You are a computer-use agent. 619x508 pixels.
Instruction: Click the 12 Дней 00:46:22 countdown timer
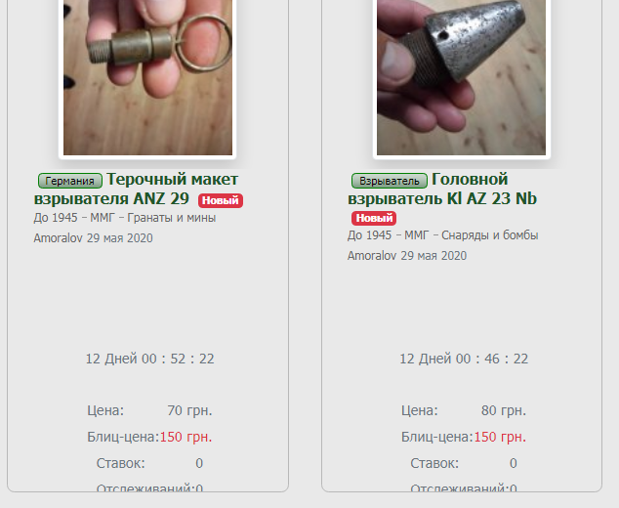(x=464, y=359)
